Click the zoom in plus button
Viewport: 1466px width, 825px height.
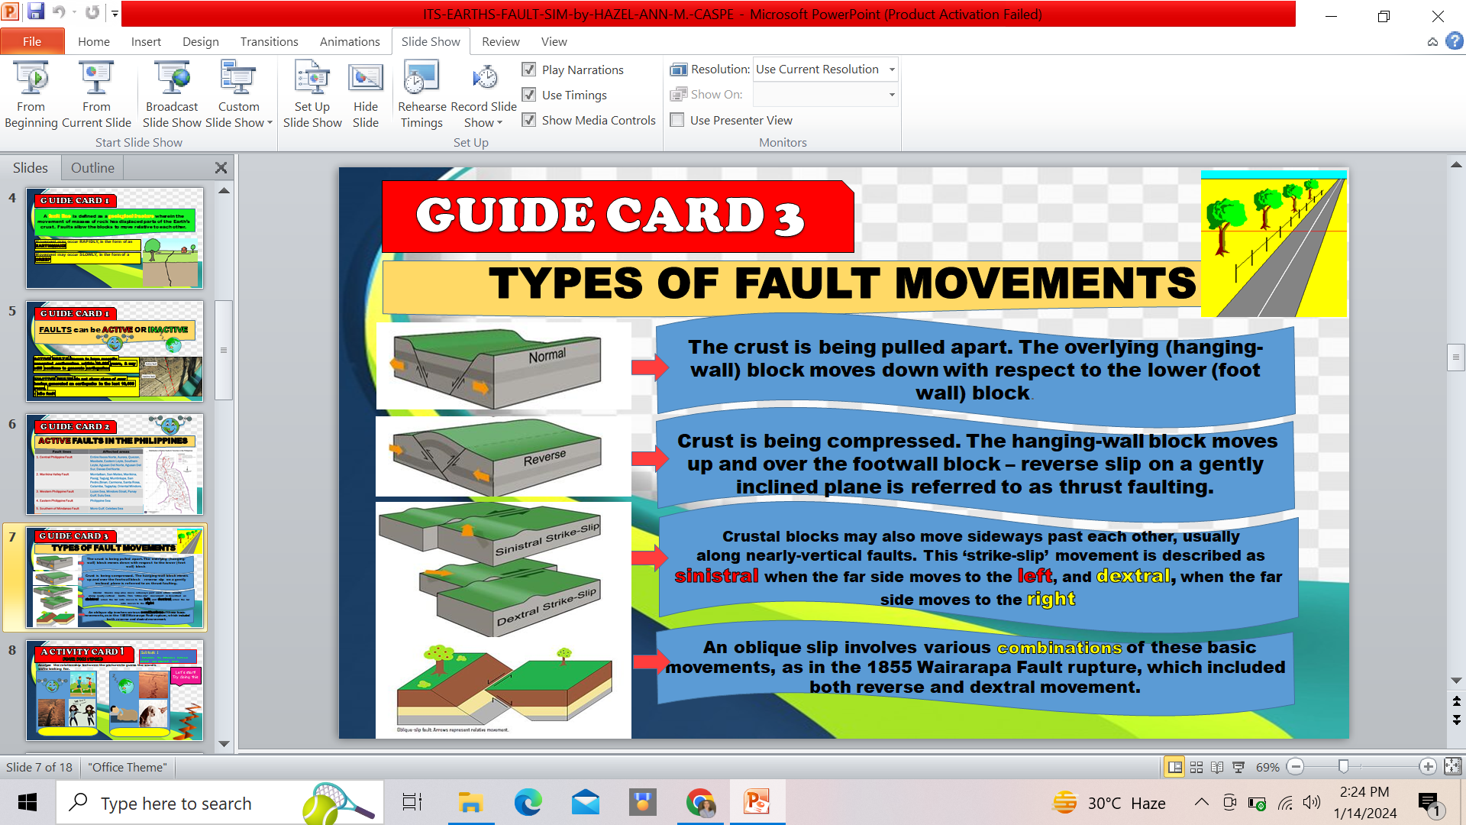click(x=1427, y=767)
